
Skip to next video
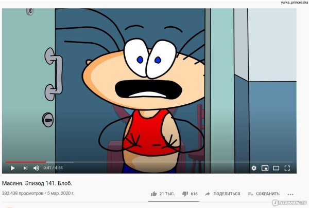click(x=25, y=168)
